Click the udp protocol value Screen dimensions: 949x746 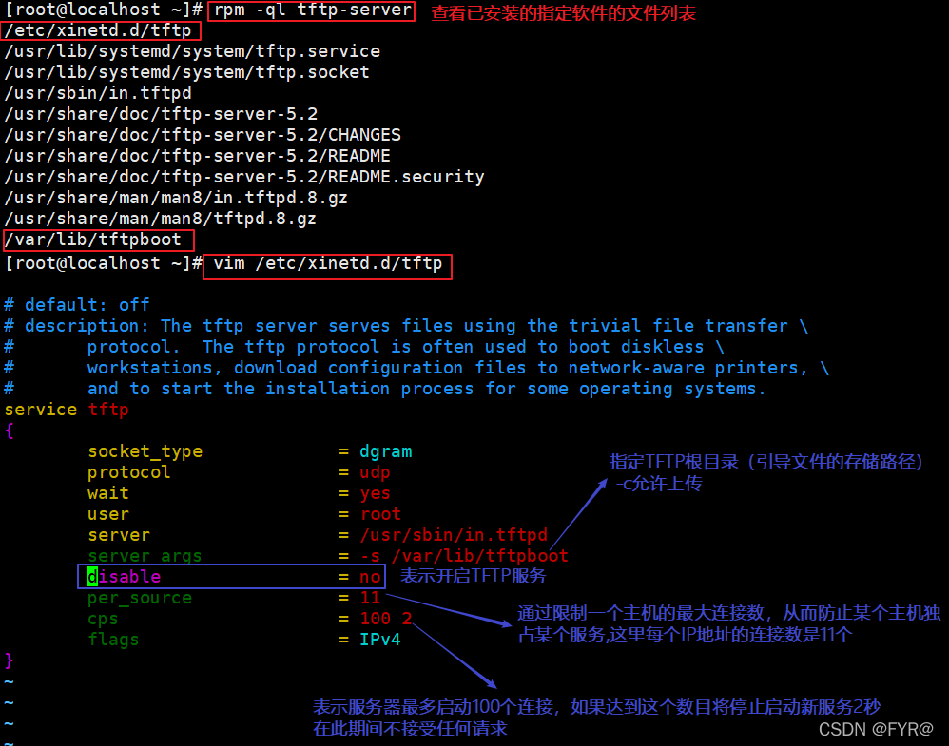pyautogui.click(x=375, y=472)
